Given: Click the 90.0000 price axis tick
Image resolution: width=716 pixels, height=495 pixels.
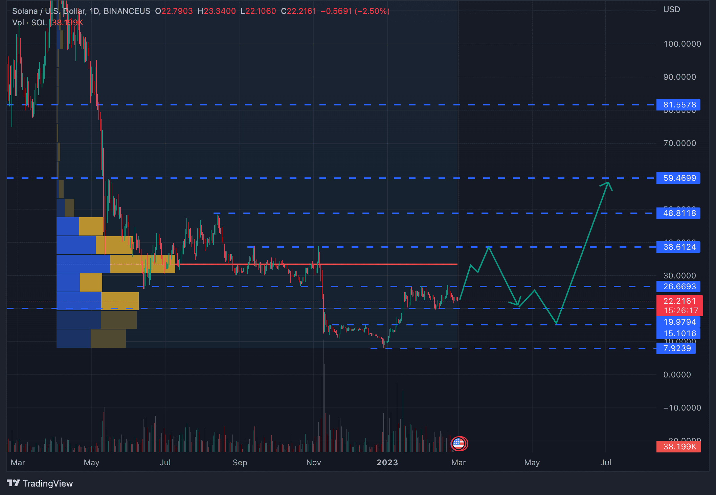Looking at the screenshot, I should click(679, 77).
